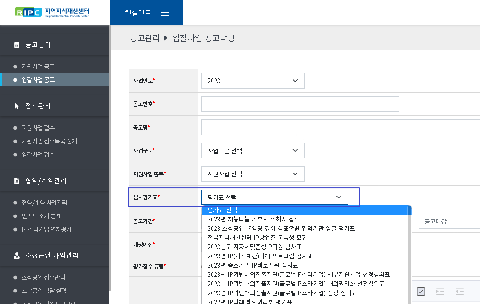Click the 공고관리 clipboard icon
Image resolution: width=480 pixels, height=304 pixels.
point(17,45)
